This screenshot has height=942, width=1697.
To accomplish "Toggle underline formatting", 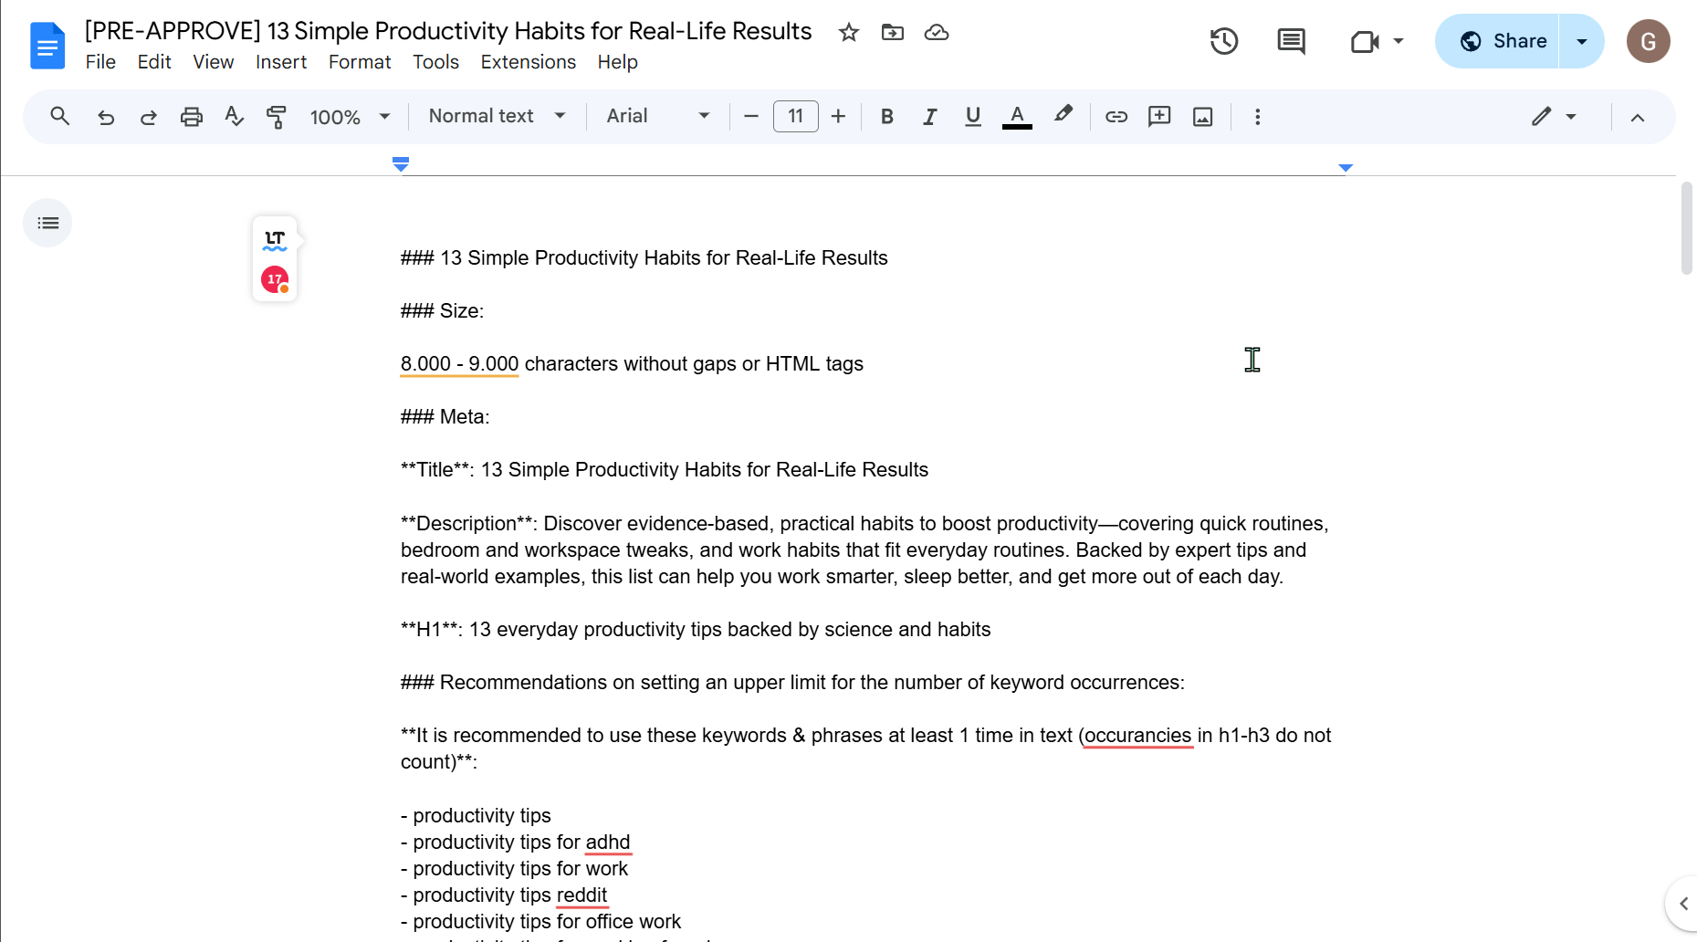I will [972, 117].
